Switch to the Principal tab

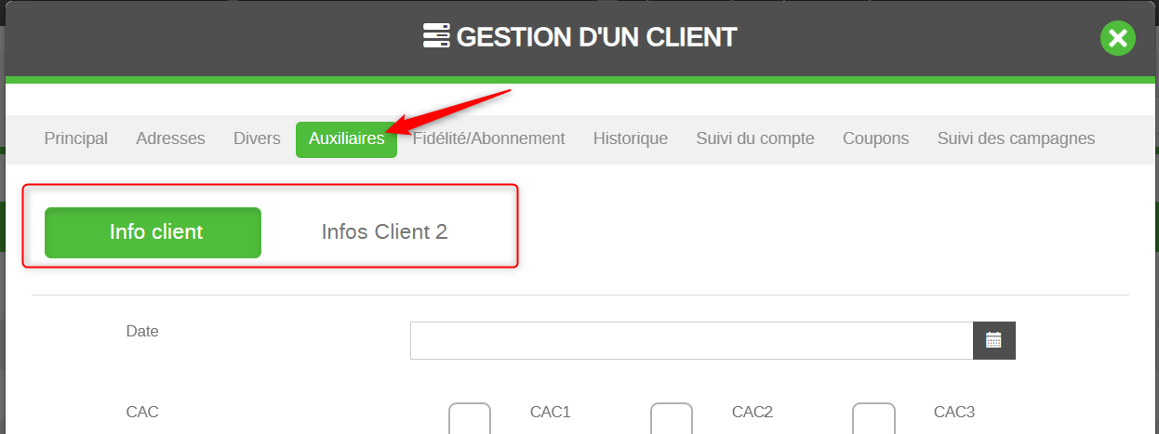[76, 138]
